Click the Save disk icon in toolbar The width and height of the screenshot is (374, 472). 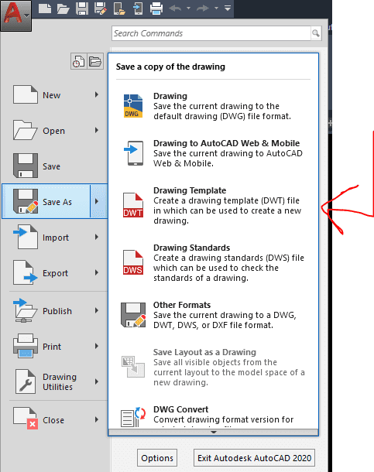82,9
